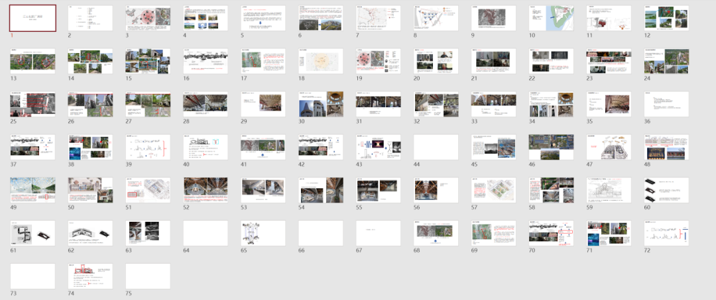Select slide 12 thumbnail
The width and height of the screenshot is (716, 300).
pyautogui.click(x=667, y=19)
